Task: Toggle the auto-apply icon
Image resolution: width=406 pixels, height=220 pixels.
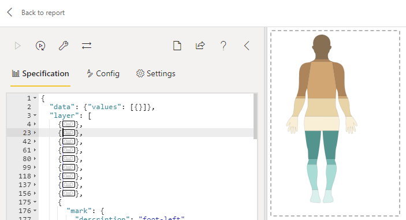Action: (x=40, y=46)
